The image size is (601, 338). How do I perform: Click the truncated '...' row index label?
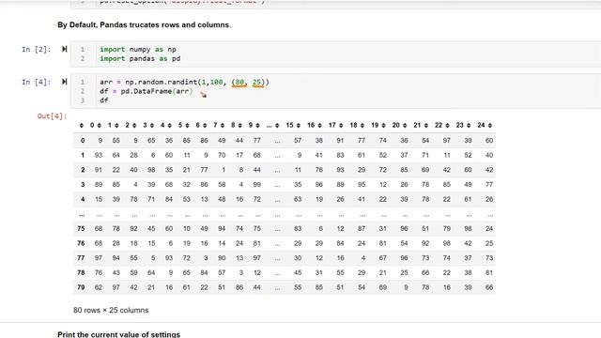[x=82, y=215]
